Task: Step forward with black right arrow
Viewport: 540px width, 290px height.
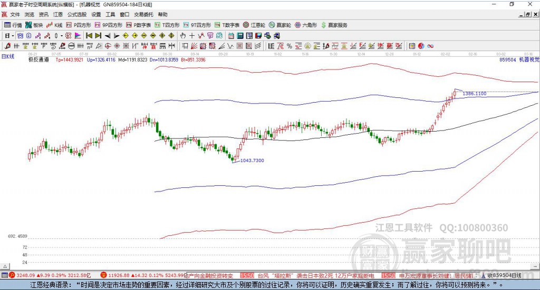Action: pos(117,36)
